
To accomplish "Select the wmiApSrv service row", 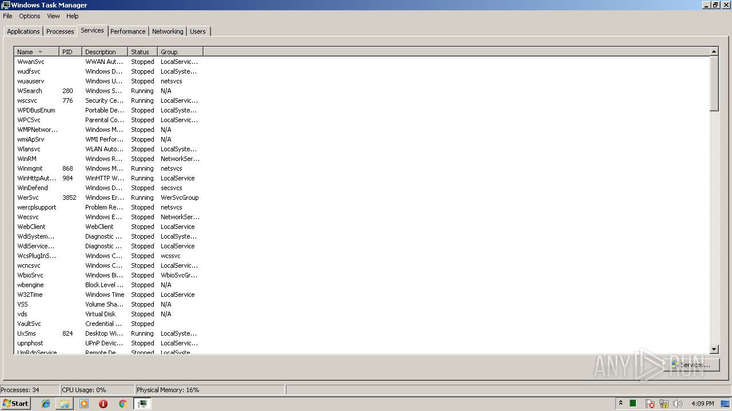I will tap(109, 139).
